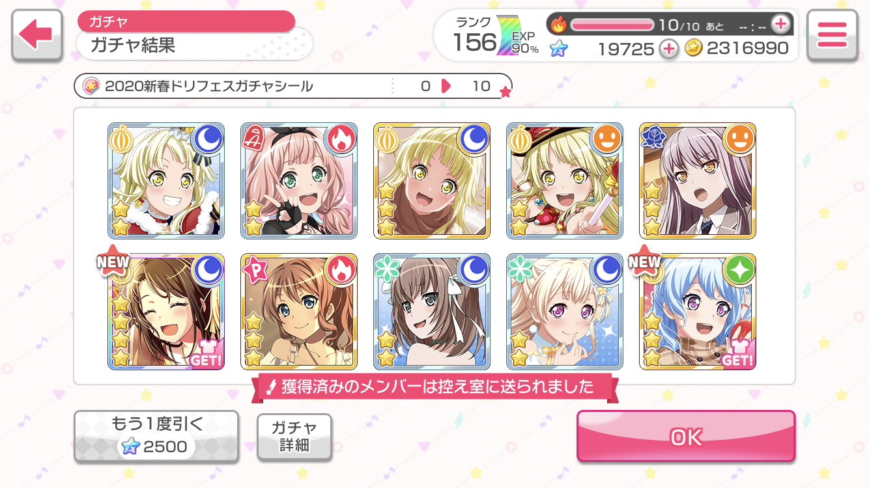Select the pink-haired girl with black bow card
869x488 pixels.
point(299,180)
